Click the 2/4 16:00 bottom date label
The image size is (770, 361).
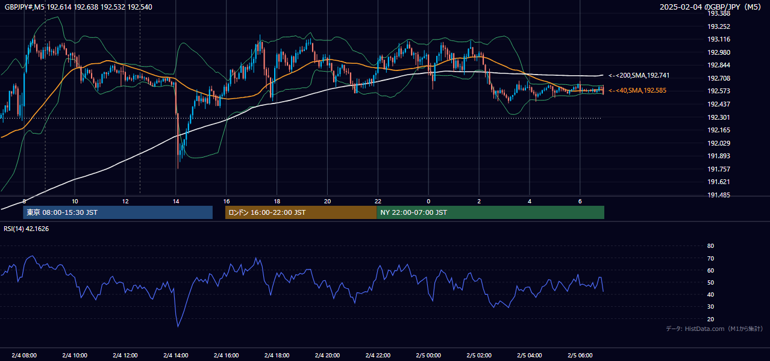[x=227, y=355]
